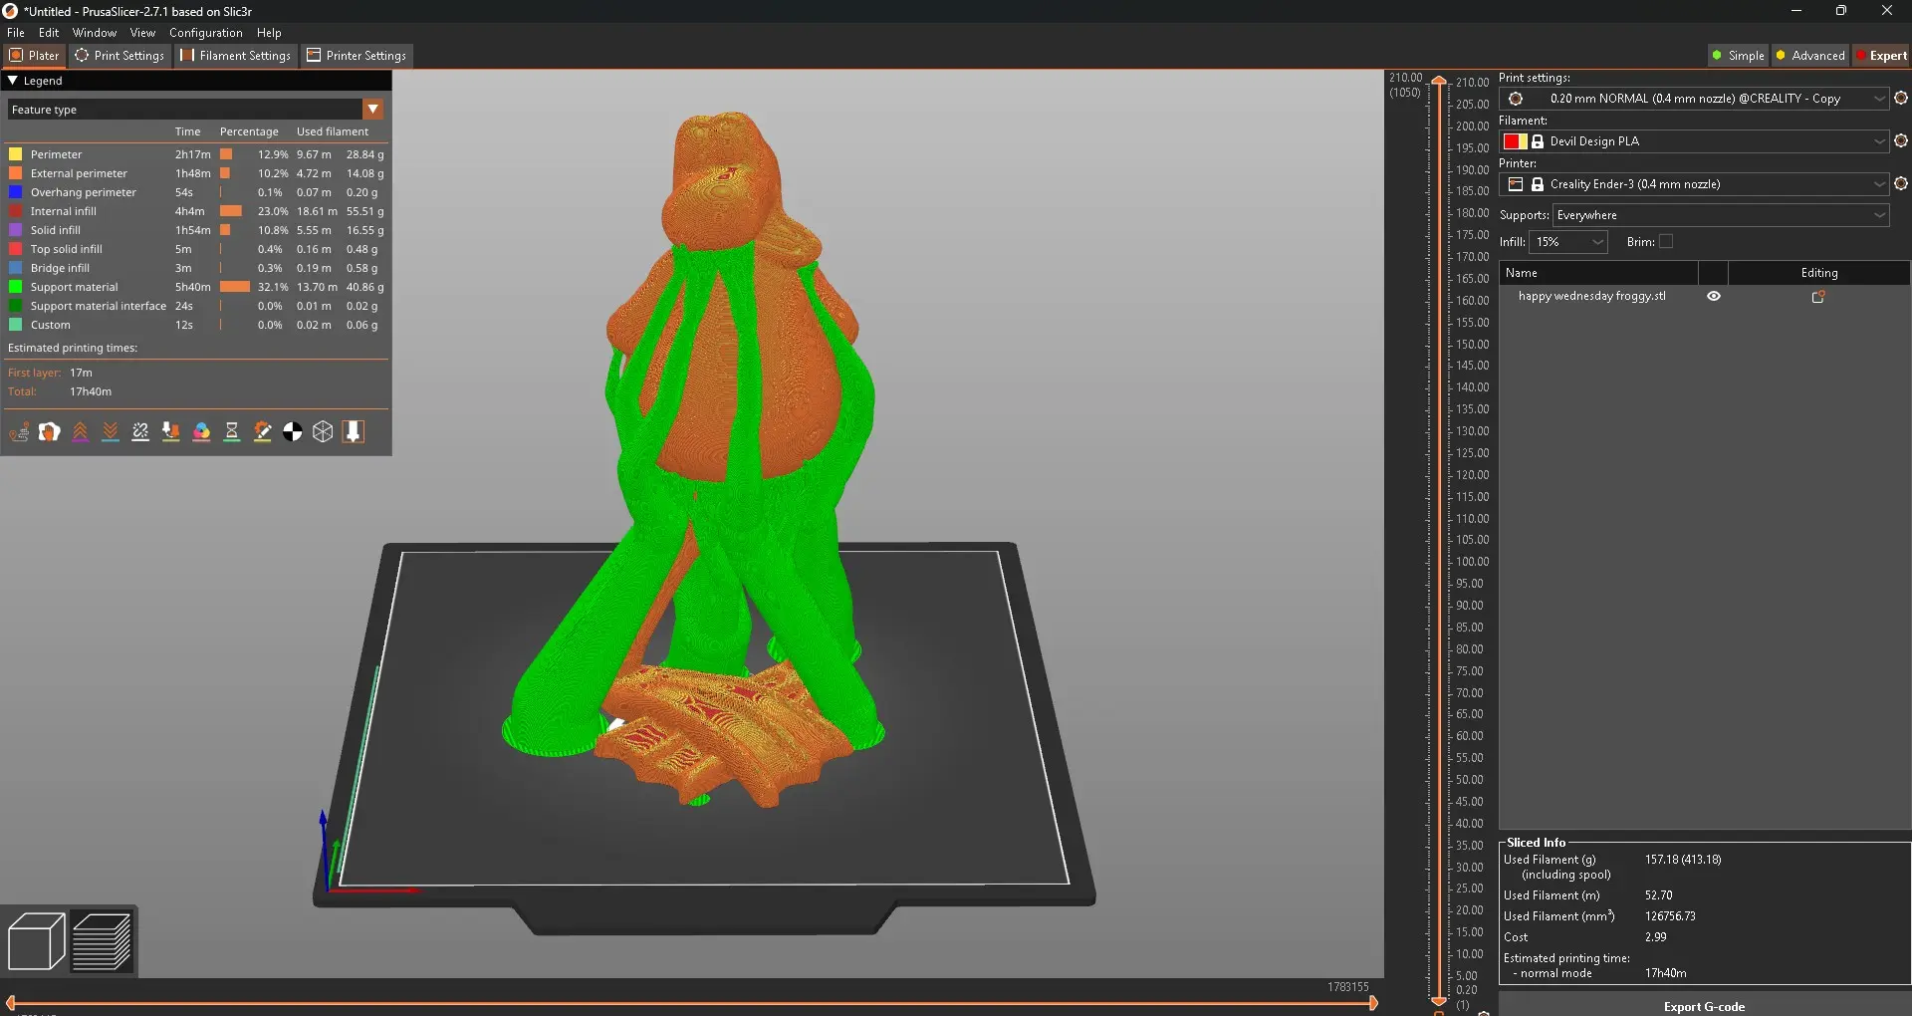Click Bridge infill legend row
The width and height of the screenshot is (1912, 1016).
click(196, 268)
